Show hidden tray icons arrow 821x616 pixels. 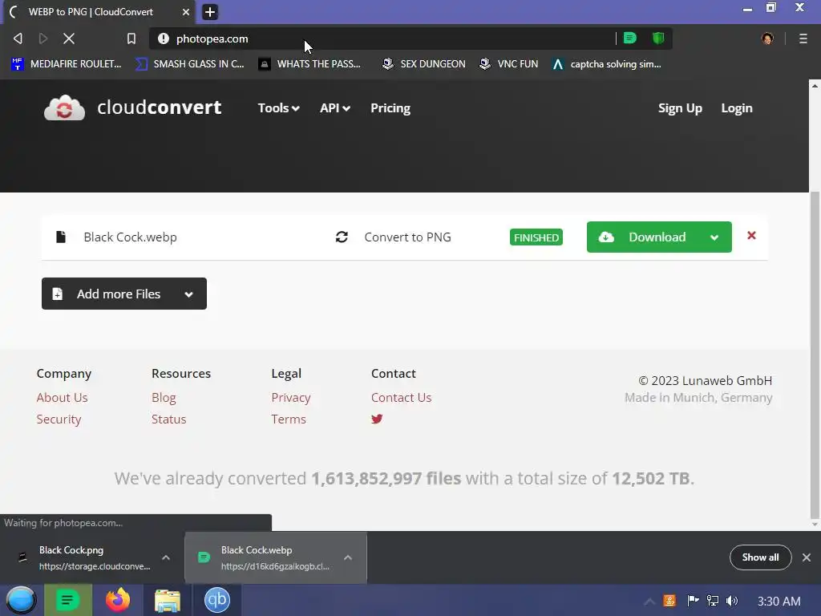click(649, 601)
